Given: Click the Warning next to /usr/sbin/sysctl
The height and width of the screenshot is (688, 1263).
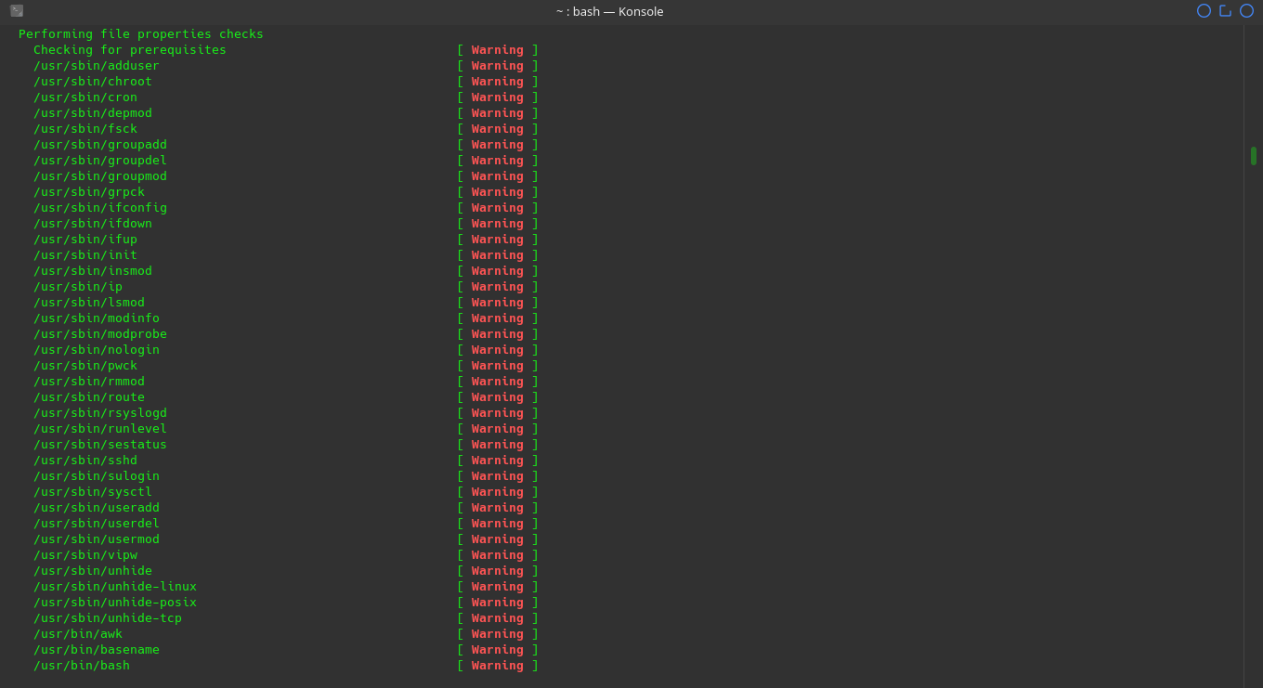Looking at the screenshot, I should pyautogui.click(x=497, y=492).
